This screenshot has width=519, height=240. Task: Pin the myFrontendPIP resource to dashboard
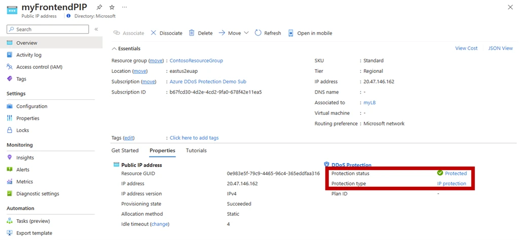99,8
